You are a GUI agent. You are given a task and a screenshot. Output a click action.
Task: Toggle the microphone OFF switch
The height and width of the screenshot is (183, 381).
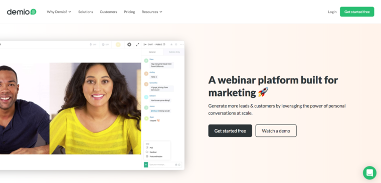pyautogui.click(x=93, y=44)
